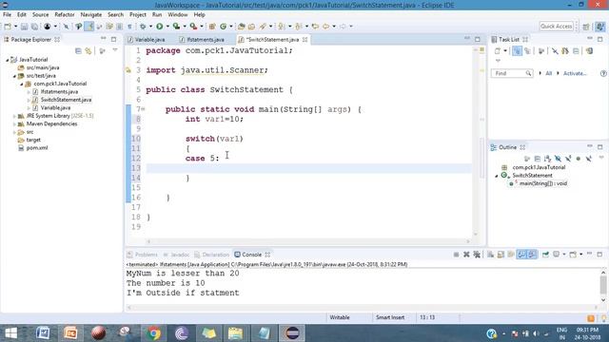The height and width of the screenshot is (342, 609).
Task: Toggle Categorized view in Task List
Action: [x=517, y=50]
